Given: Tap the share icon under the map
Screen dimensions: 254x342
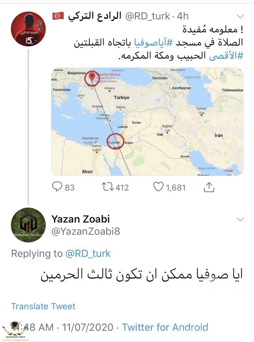Looking at the screenshot, I should (x=209, y=188).
